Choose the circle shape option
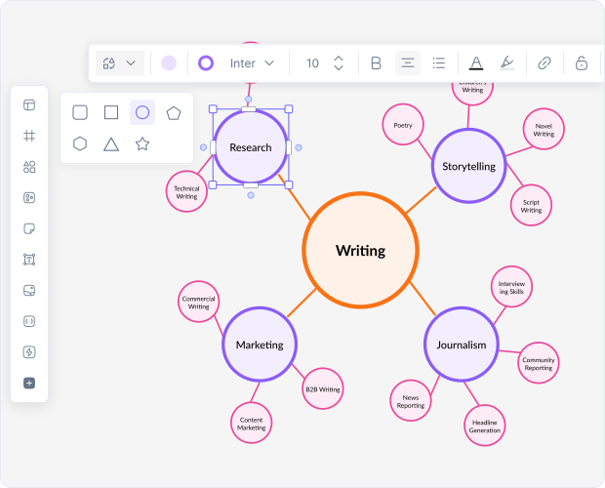605x488 pixels. [142, 112]
